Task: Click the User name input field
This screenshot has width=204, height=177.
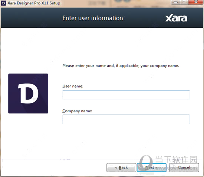Action: click(126, 95)
